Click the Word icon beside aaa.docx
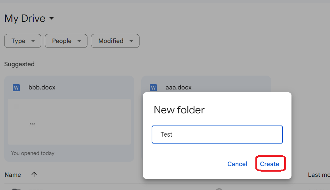330x190 pixels. coord(153,87)
